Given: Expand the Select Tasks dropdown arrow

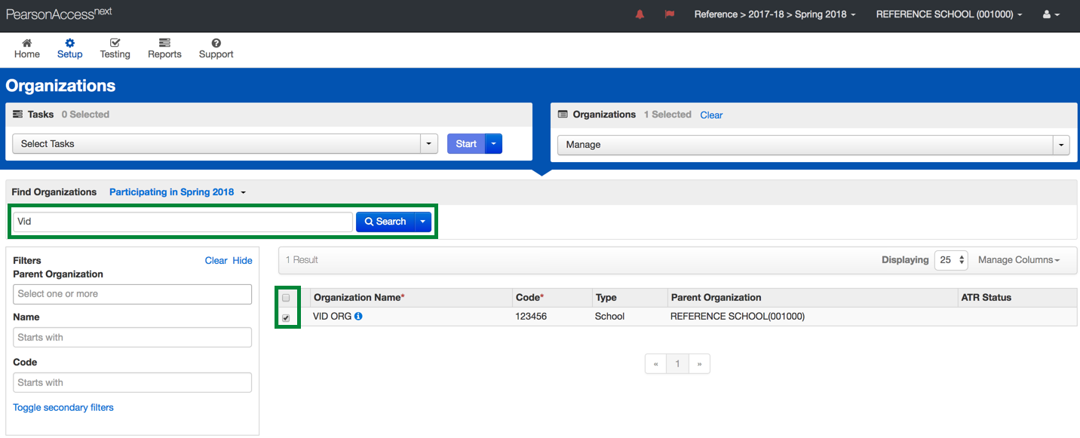Looking at the screenshot, I should pyautogui.click(x=428, y=144).
